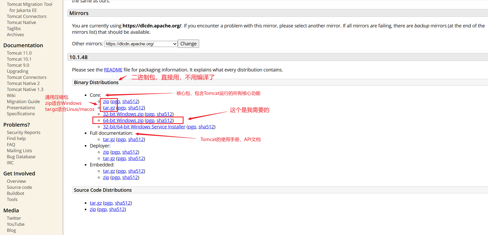The width and height of the screenshot is (488, 235).
Task: Download 32-bit/64-bit Windows Service Installer
Action: pyautogui.click(x=144, y=127)
